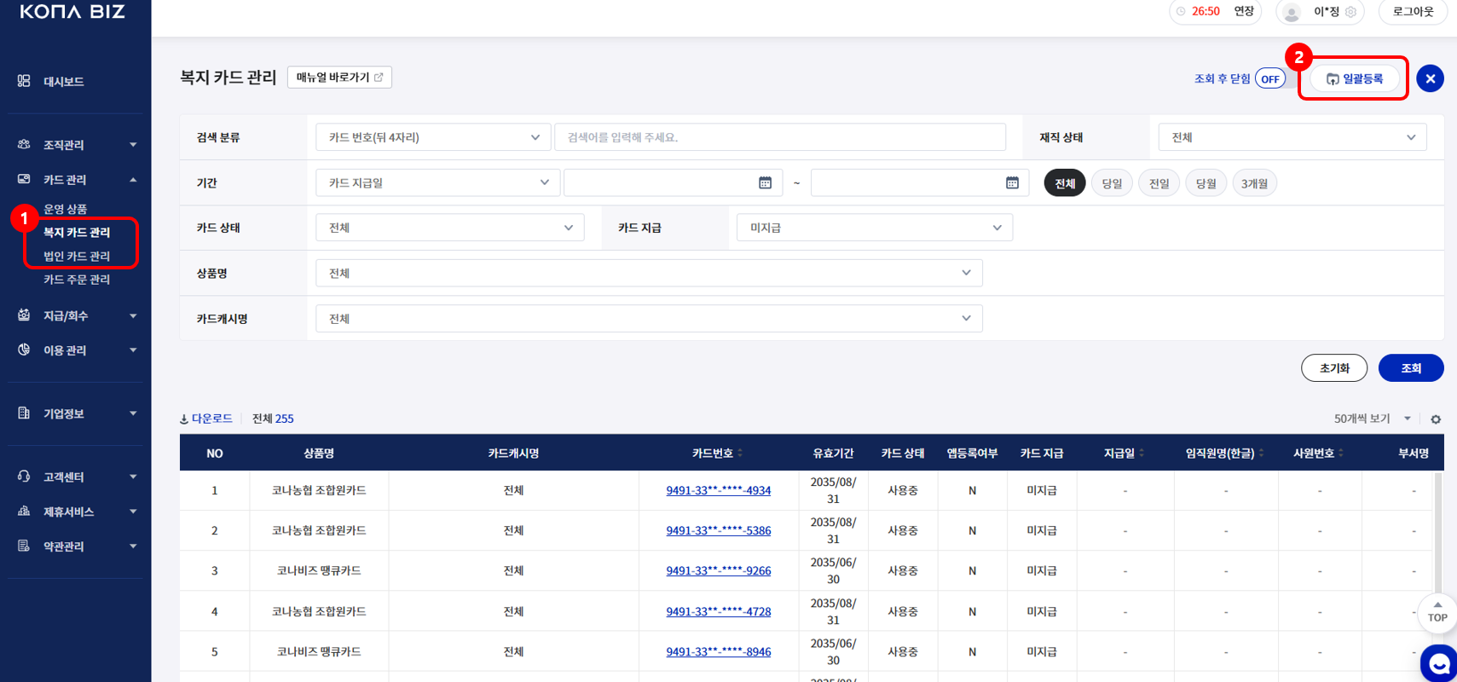This screenshot has height=682, width=1457.
Task: Click the TOP scroll-up arrow button
Action: (x=1437, y=611)
